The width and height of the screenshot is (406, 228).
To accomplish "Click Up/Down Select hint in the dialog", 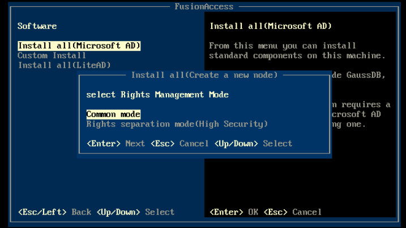I will point(253,144).
